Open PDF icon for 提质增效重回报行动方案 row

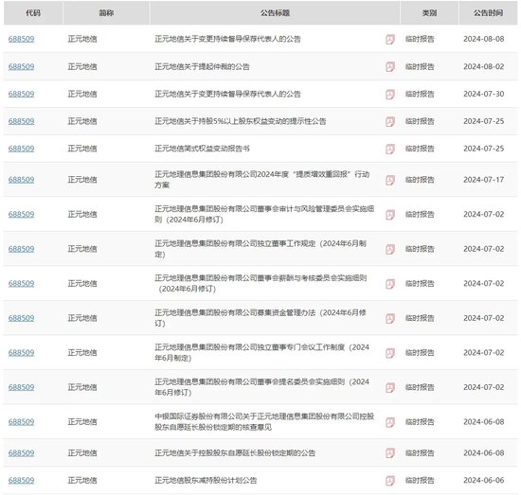(x=390, y=180)
